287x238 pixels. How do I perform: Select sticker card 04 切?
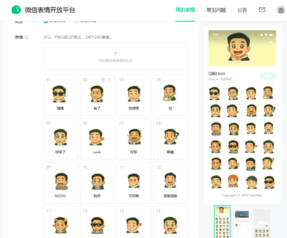pos(171,95)
